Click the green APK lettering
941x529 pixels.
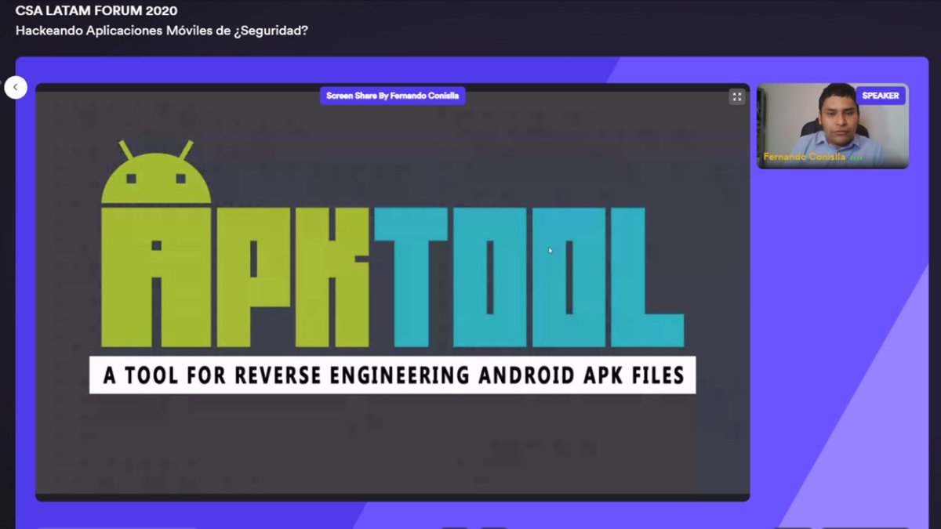point(235,277)
